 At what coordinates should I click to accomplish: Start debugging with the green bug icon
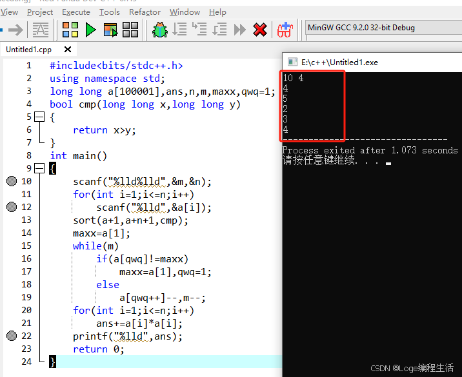(x=160, y=30)
